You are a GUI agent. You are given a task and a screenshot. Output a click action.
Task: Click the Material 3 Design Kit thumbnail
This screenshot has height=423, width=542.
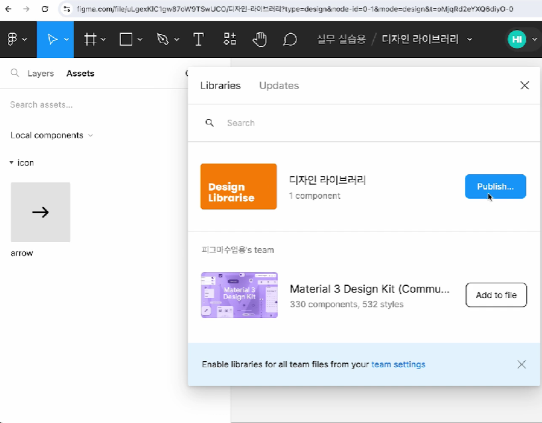click(x=239, y=295)
